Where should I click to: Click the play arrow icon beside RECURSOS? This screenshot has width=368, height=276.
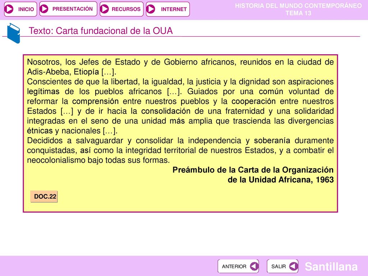(105, 9)
